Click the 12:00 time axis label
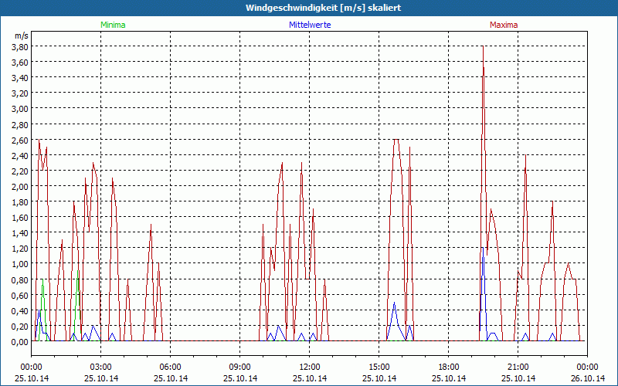 click(310, 367)
